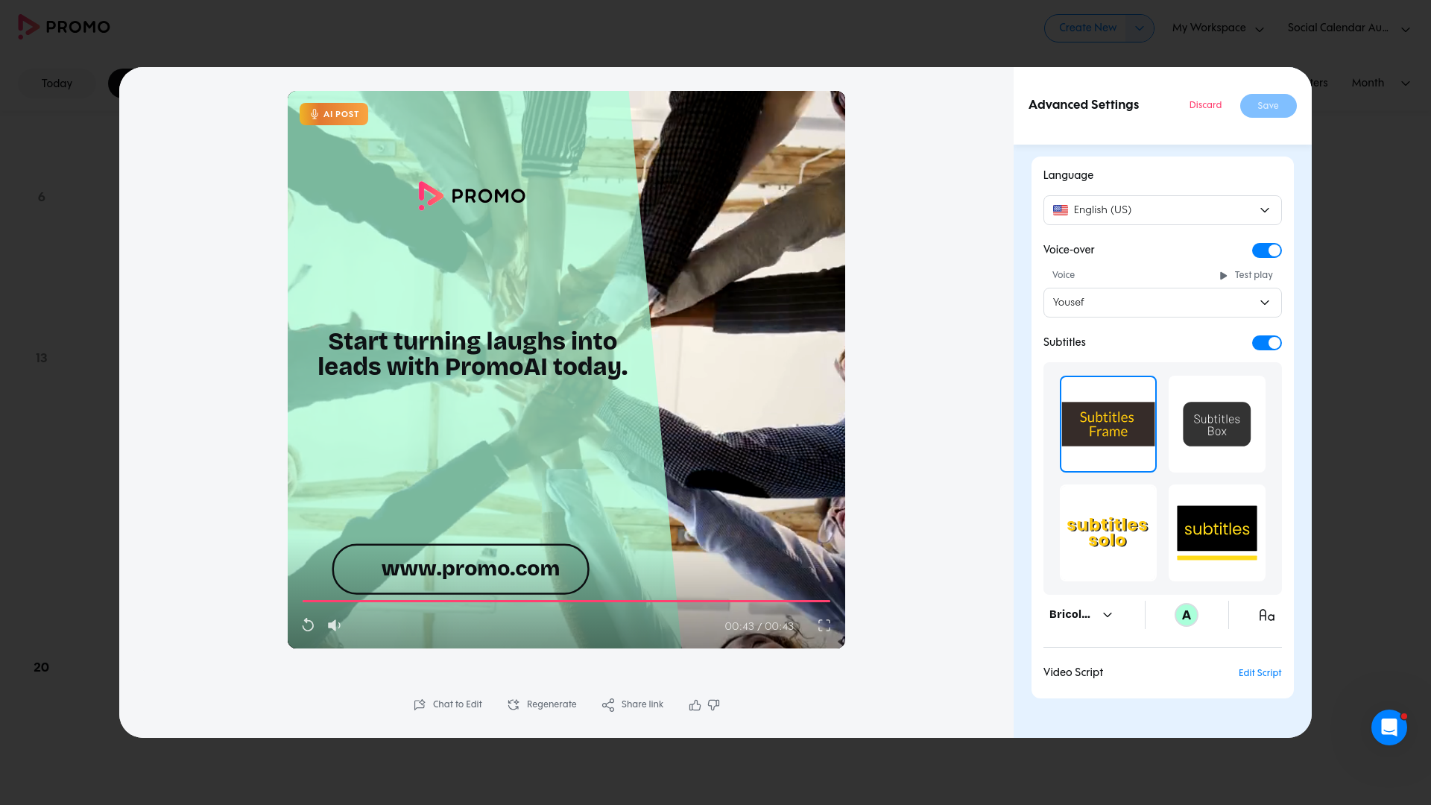Screen dimensions: 1431x805
Task: Give the video a thumbs up
Action: (x=694, y=704)
